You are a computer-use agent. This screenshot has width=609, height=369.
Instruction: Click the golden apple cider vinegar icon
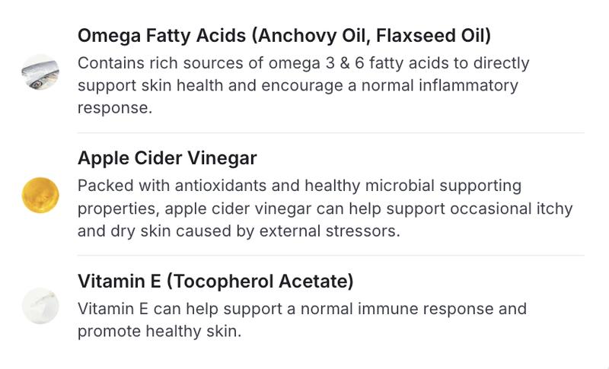coord(40,195)
